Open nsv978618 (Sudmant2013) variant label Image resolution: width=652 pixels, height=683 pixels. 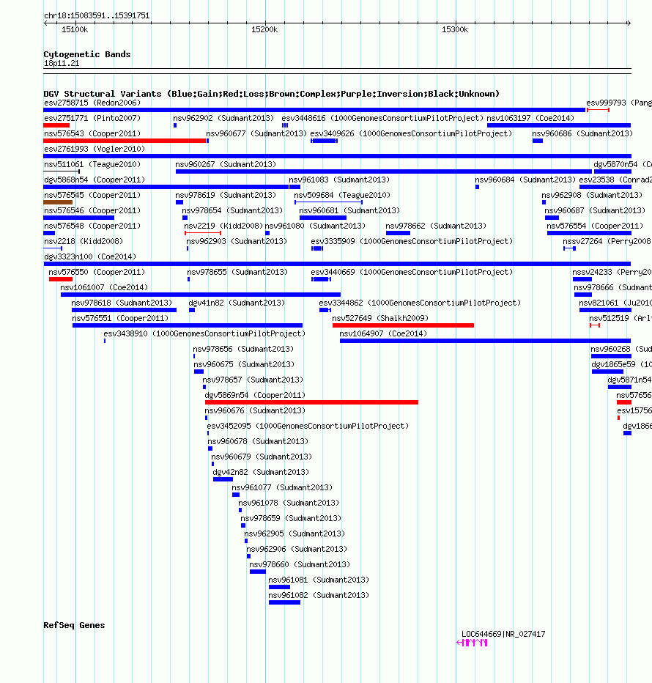[122, 303]
